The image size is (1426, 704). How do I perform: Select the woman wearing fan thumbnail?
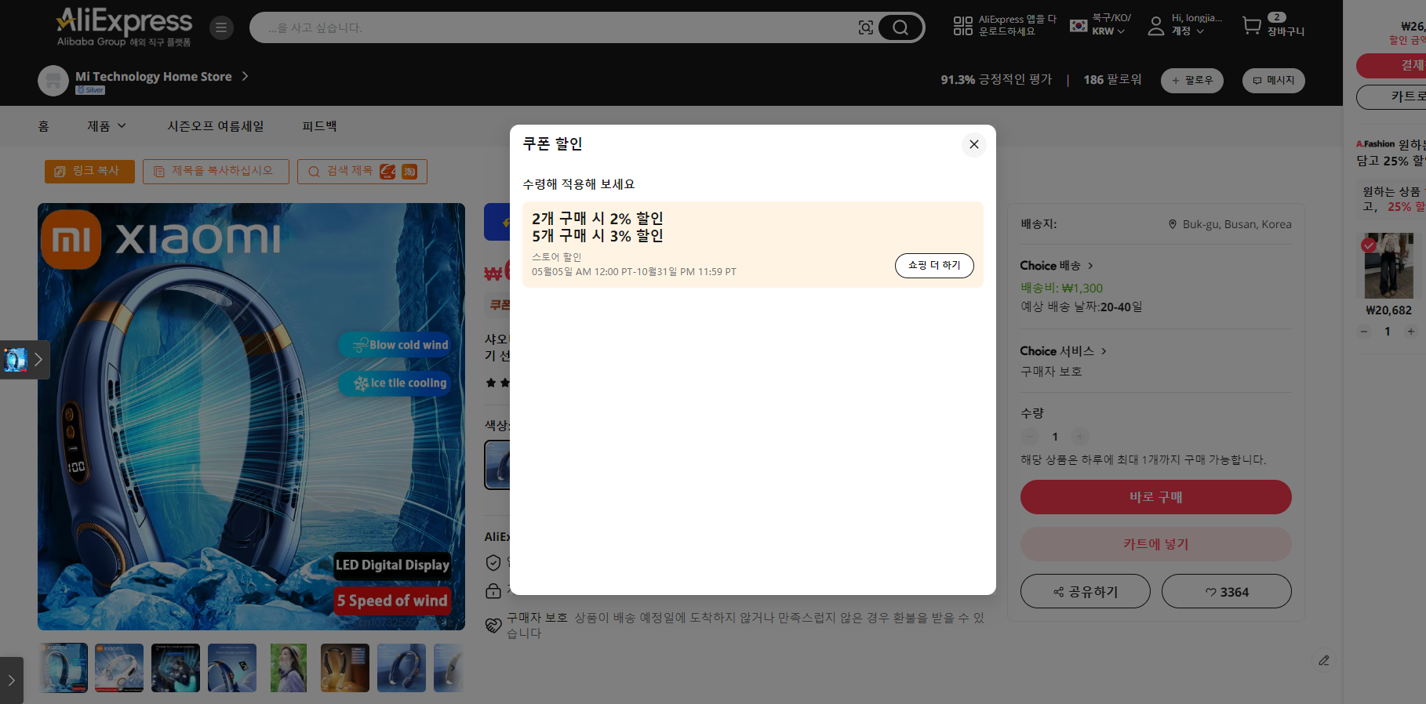[x=289, y=668]
